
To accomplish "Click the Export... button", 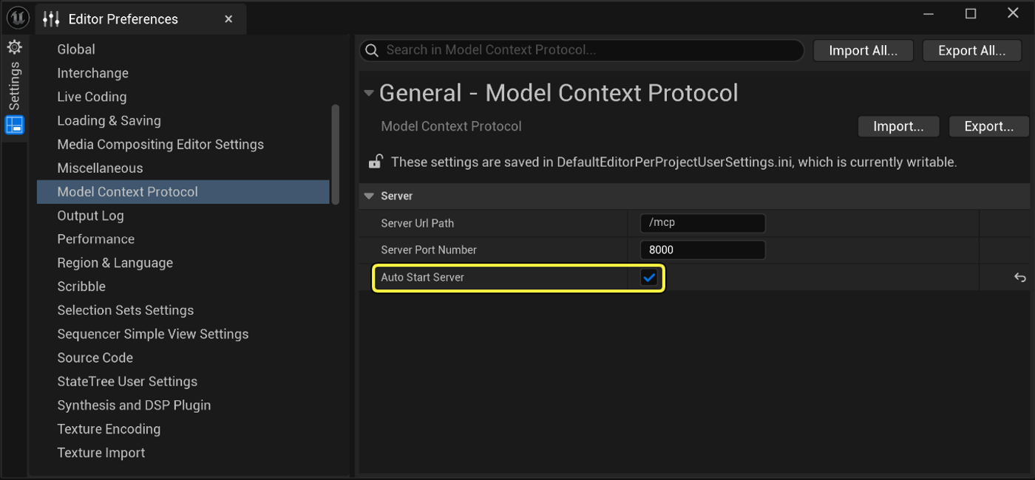I will (988, 126).
